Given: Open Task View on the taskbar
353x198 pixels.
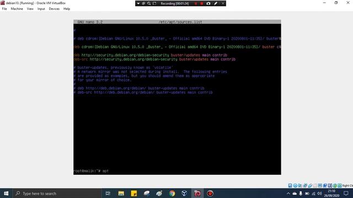Looking at the screenshot, I should tap(108, 193).
